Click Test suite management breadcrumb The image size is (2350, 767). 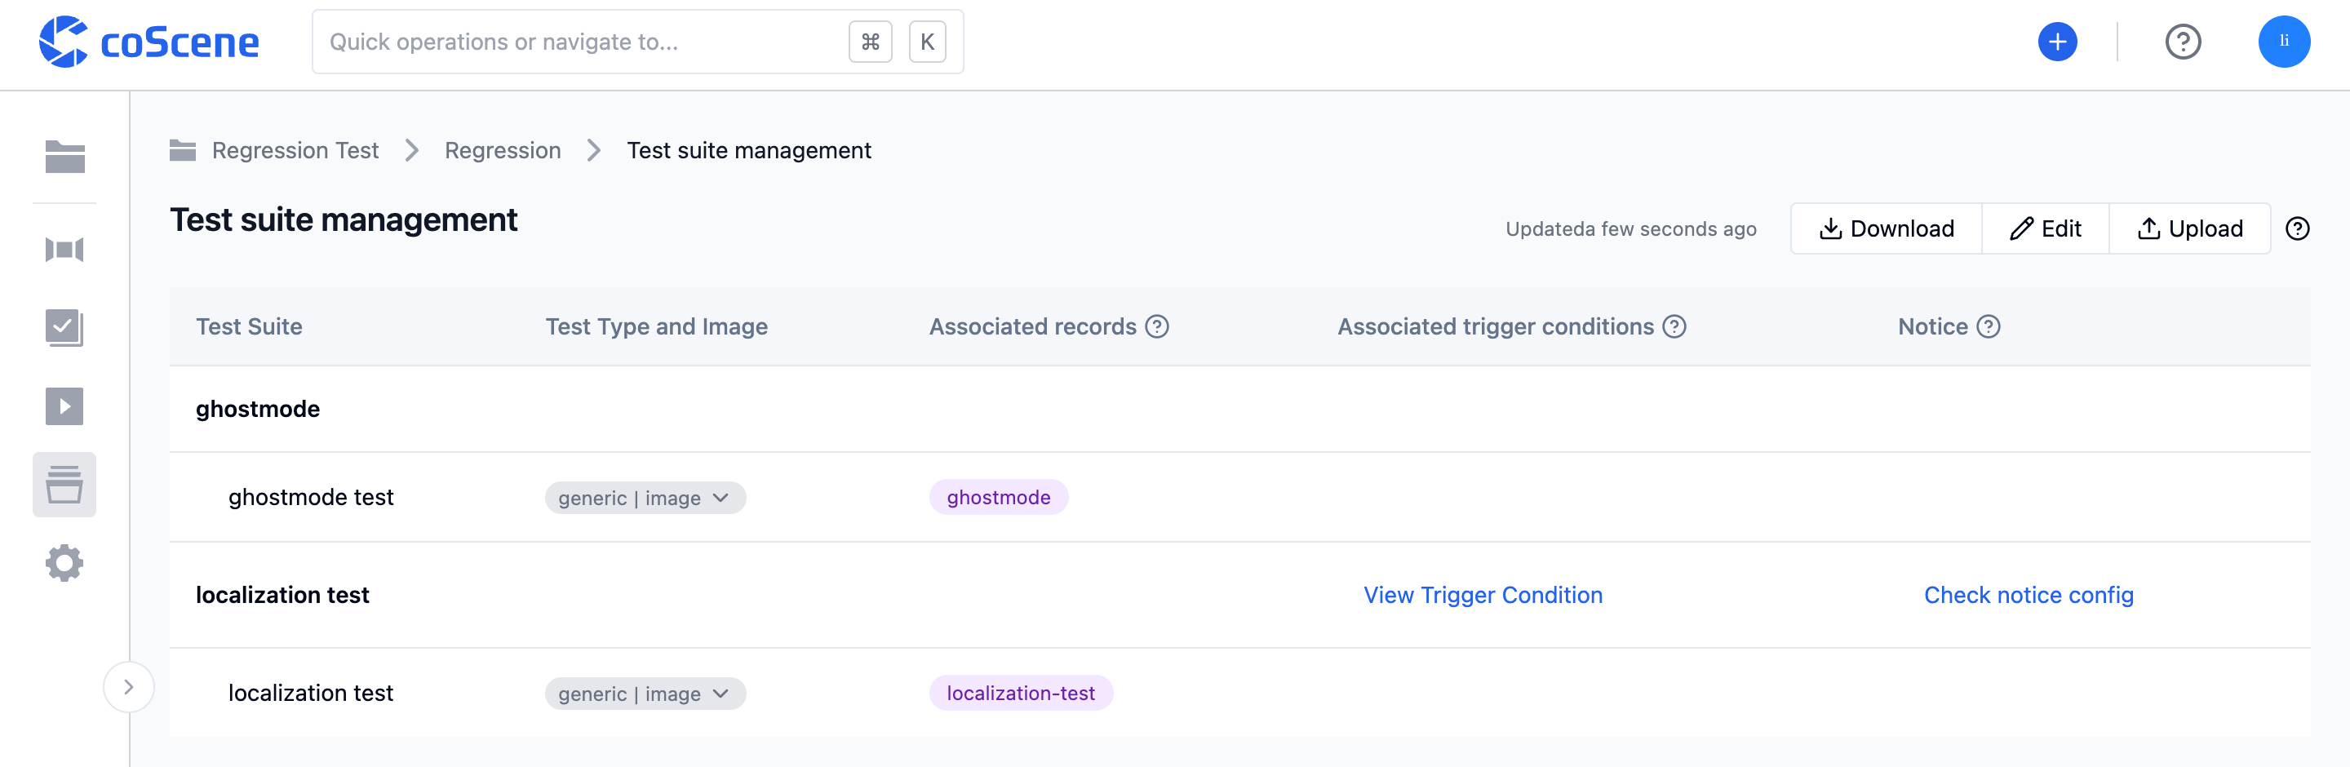tap(749, 150)
